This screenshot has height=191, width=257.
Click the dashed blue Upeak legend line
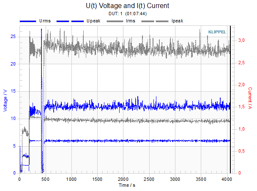click(70, 21)
